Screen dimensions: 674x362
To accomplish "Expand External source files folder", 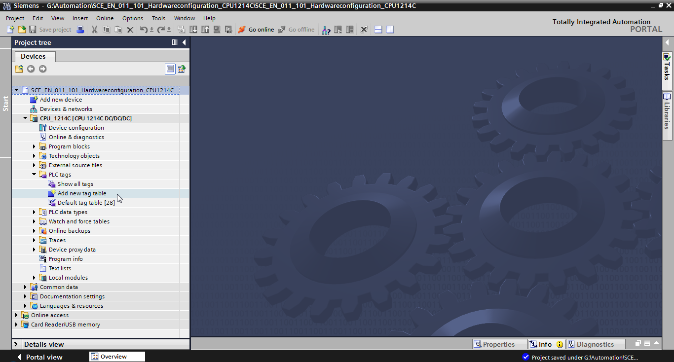I will coord(34,165).
